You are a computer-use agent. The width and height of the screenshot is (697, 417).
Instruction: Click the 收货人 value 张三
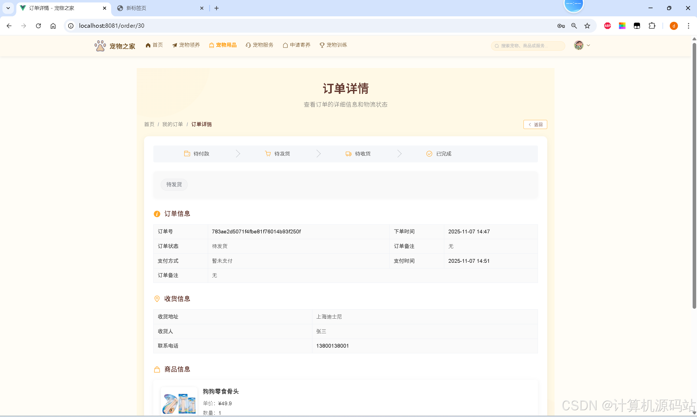[x=321, y=331]
